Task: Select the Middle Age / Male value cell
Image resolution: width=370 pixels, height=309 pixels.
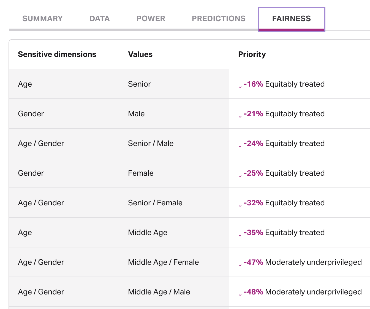Action: [x=159, y=292]
